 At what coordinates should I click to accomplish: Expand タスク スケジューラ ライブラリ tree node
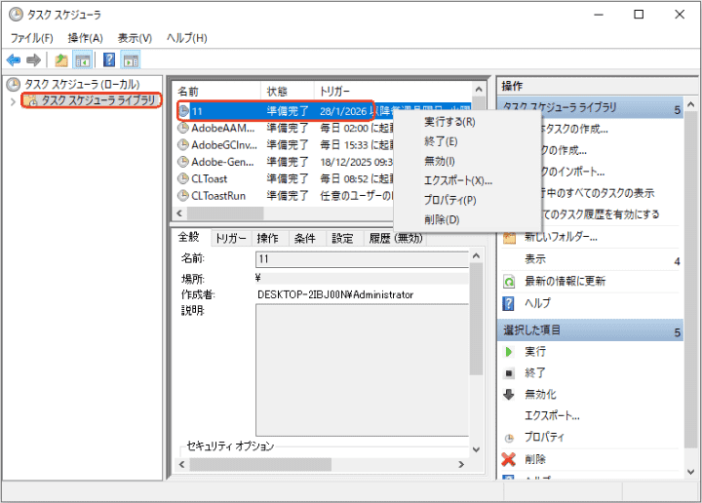(x=12, y=101)
